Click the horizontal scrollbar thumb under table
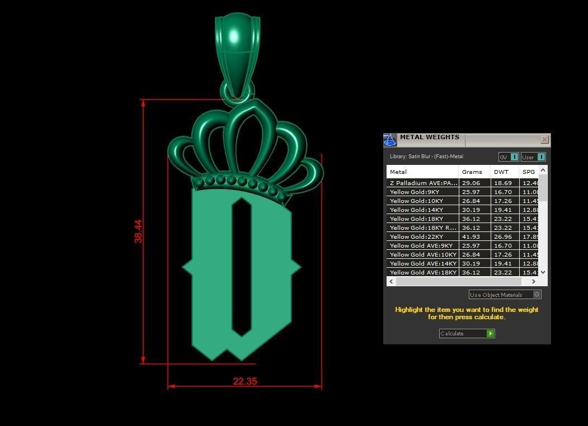 [458, 281]
